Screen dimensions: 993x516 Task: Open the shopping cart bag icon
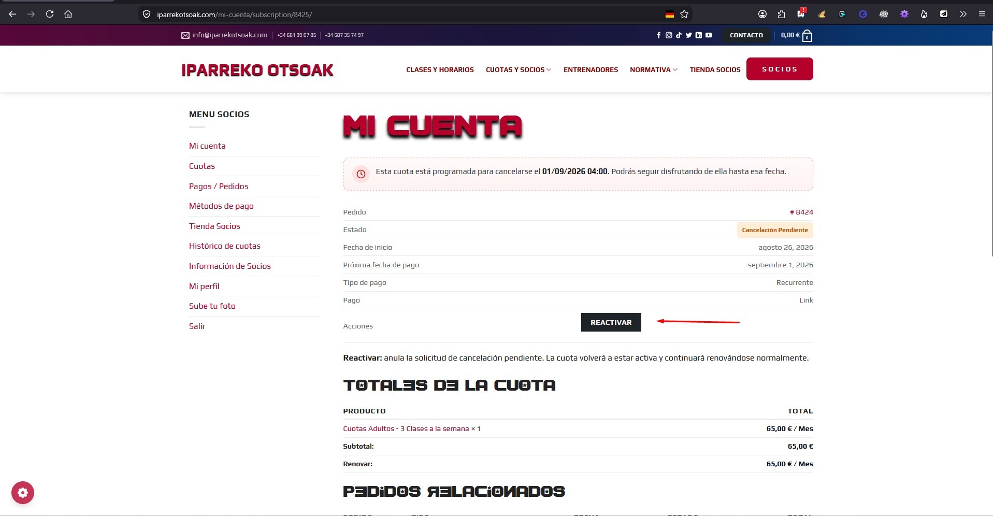[807, 36]
